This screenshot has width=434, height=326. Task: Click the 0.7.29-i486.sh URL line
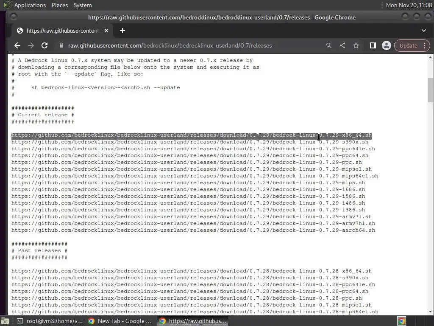(188, 203)
